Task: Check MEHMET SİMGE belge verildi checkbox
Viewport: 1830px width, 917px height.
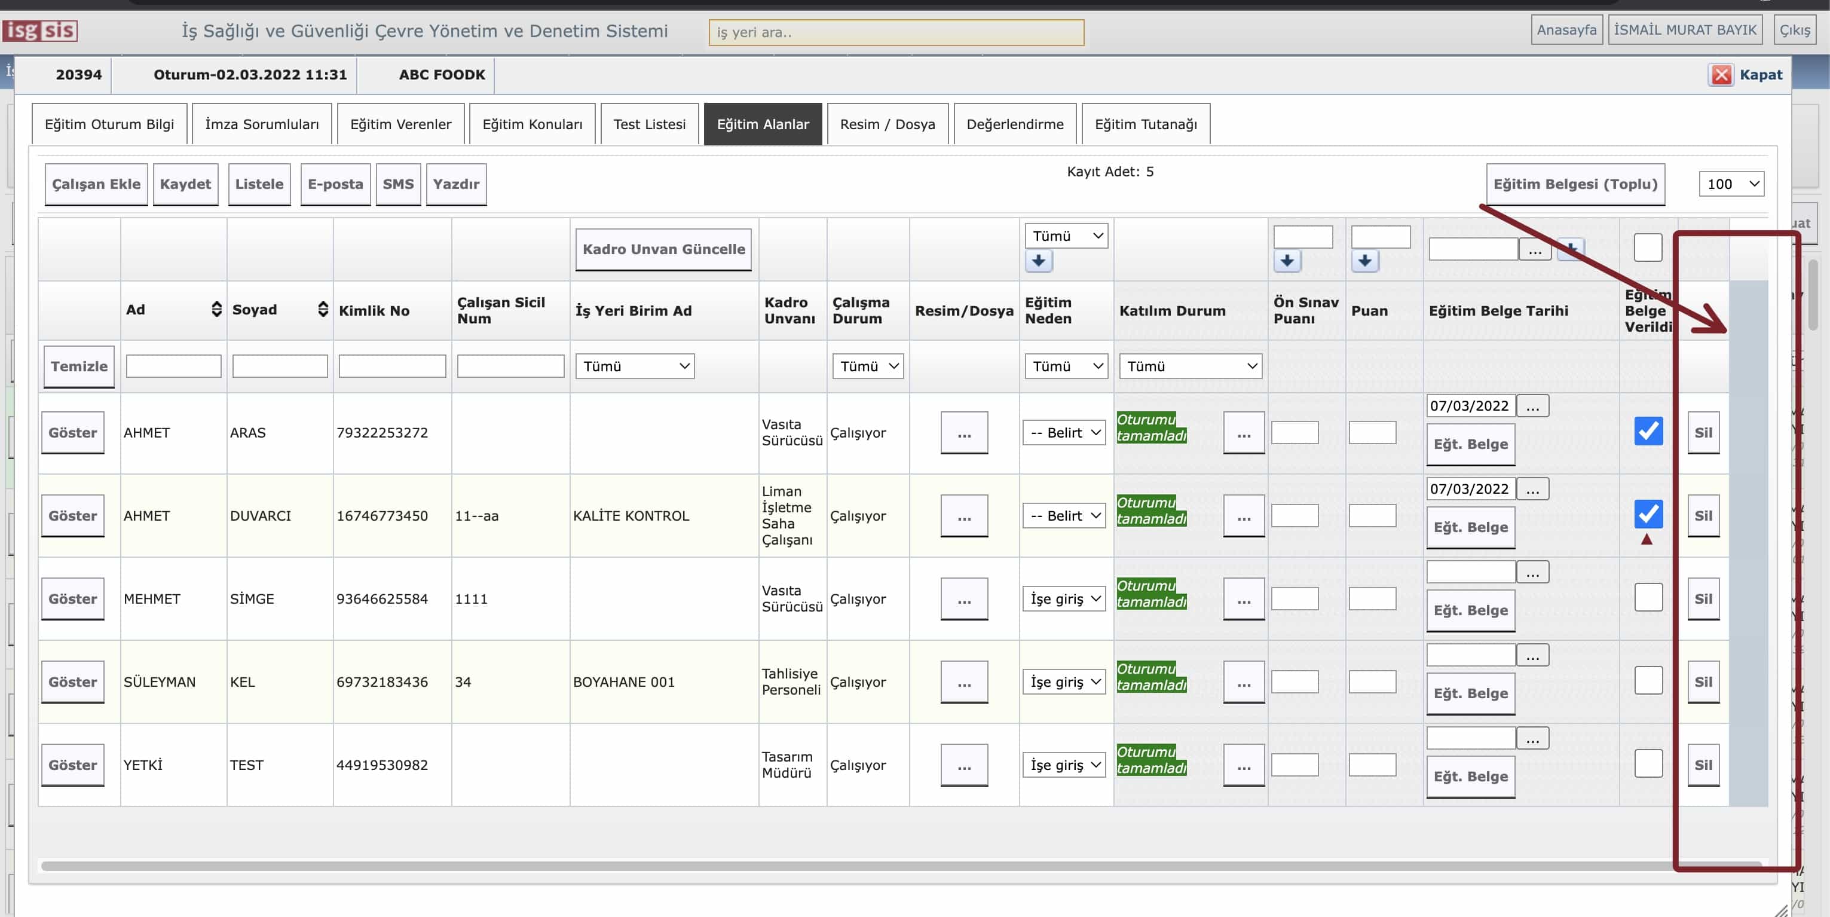Action: 1648,597
